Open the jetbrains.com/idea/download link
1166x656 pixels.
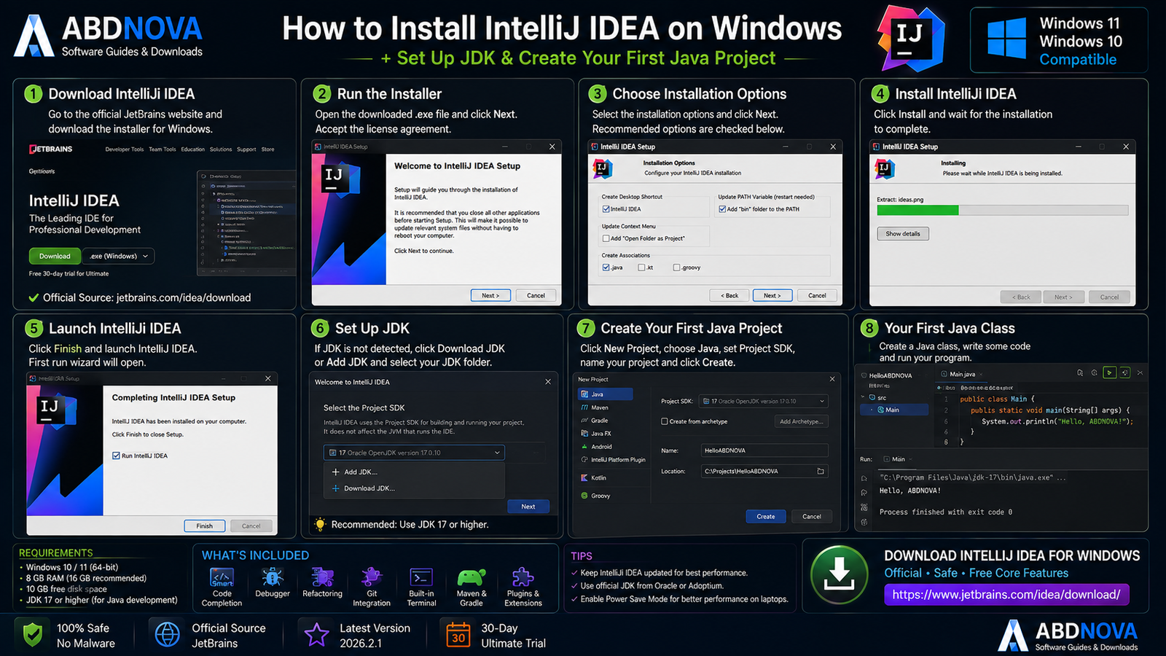(x=1006, y=595)
